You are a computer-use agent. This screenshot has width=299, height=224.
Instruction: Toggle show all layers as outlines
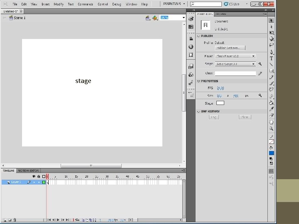[x=44, y=176]
